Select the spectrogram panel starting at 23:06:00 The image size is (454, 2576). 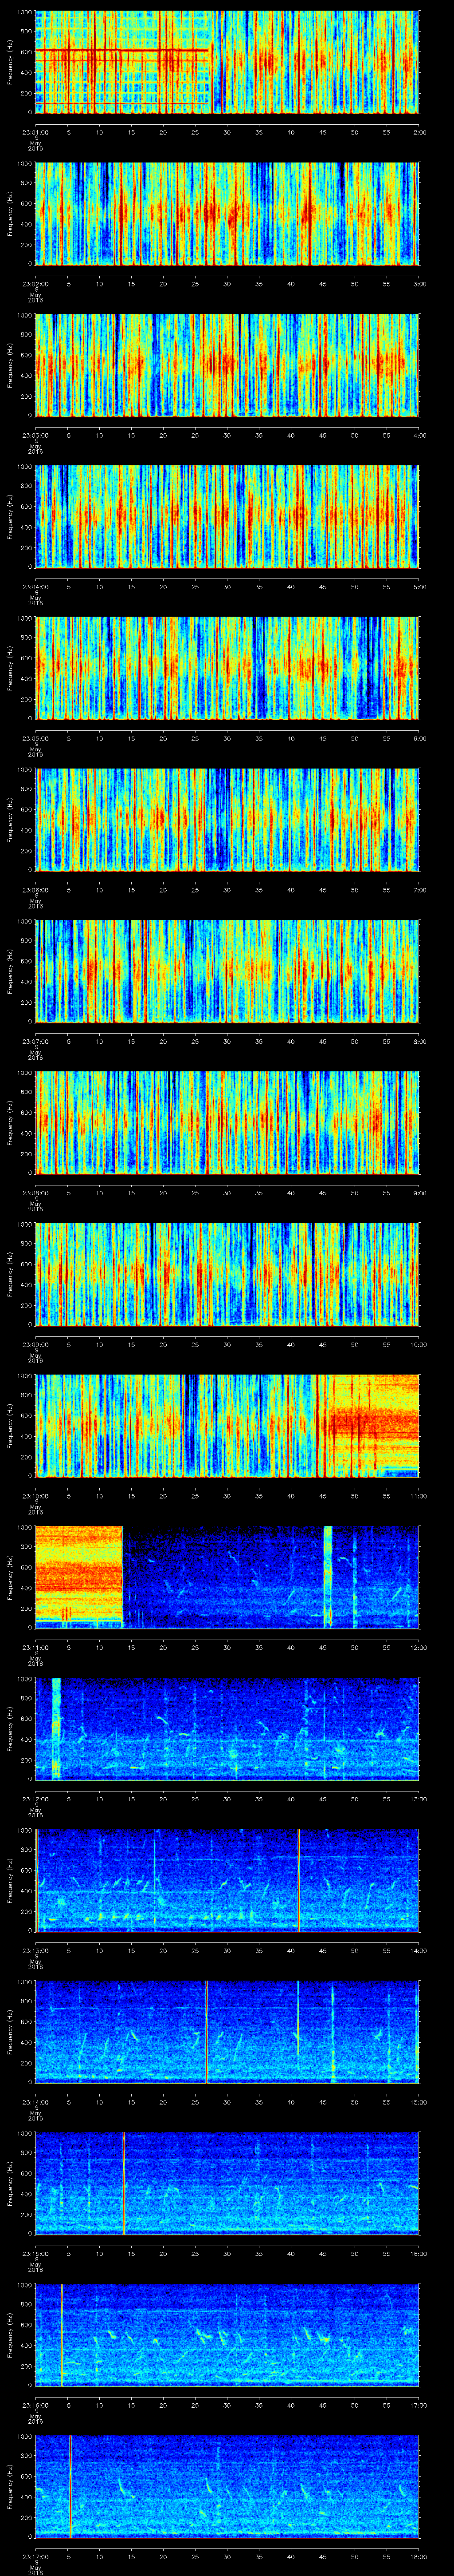pyautogui.click(x=227, y=819)
